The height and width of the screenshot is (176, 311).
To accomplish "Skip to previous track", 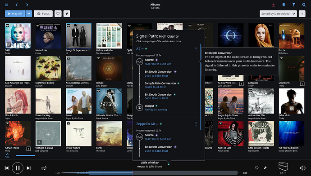I will coord(7,168).
